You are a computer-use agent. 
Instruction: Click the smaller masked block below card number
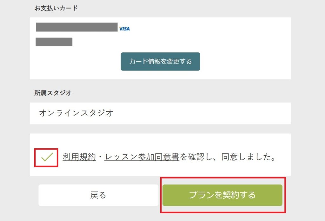click(x=54, y=42)
